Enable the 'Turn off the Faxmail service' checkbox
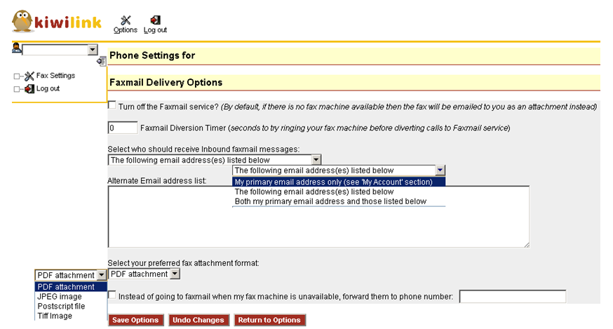The image size is (613, 329). [112, 106]
